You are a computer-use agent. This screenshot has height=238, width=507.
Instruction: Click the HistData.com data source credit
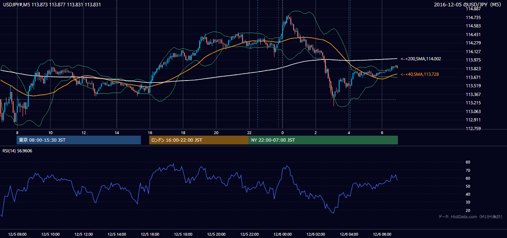point(471,217)
